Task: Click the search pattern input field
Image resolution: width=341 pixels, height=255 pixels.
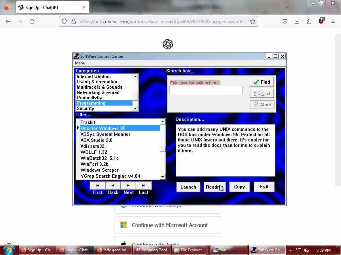Action: pos(206,90)
